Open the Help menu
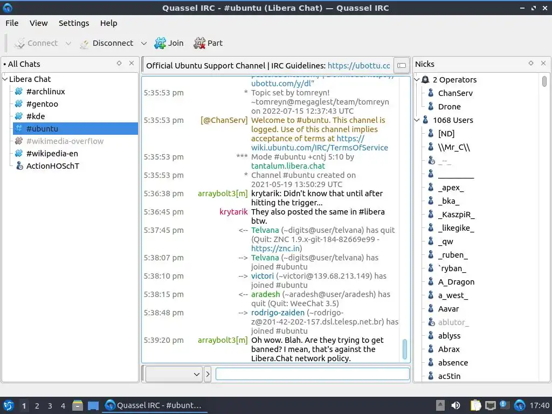The width and height of the screenshot is (552, 414). click(x=108, y=23)
